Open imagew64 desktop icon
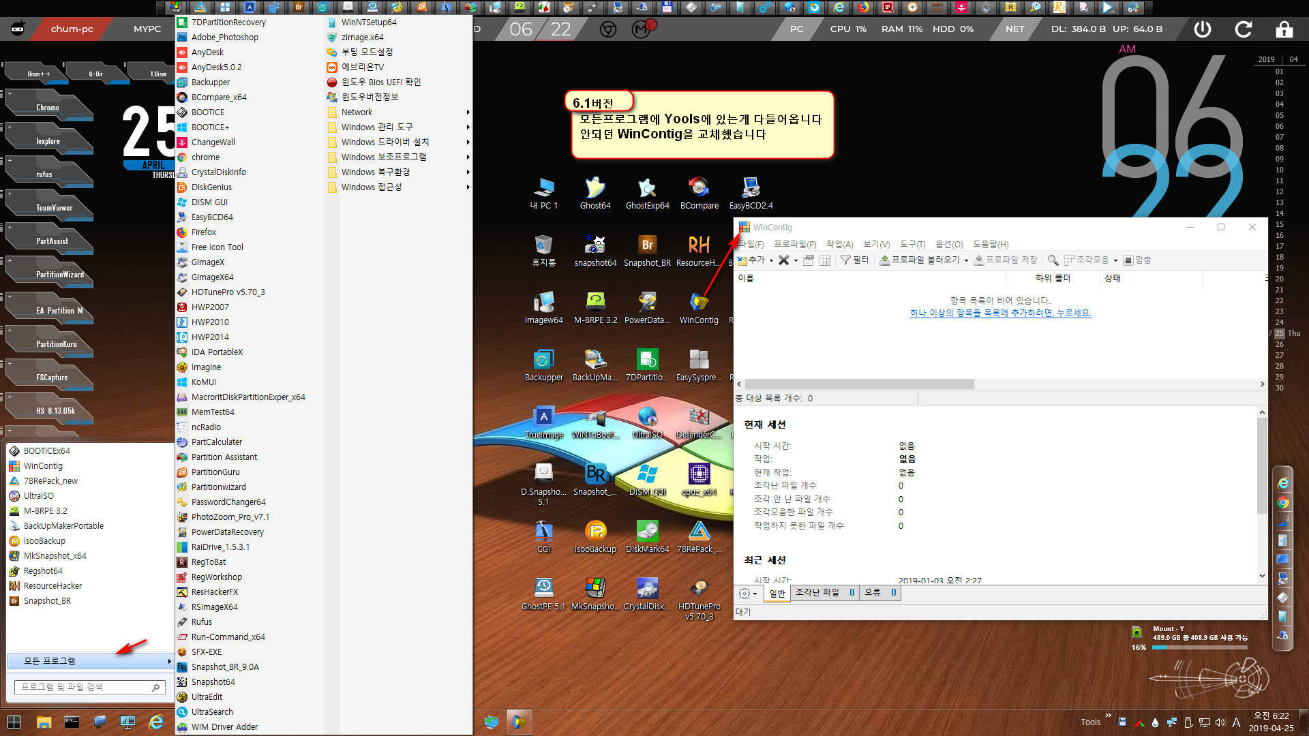The image size is (1309, 736). pos(543,307)
